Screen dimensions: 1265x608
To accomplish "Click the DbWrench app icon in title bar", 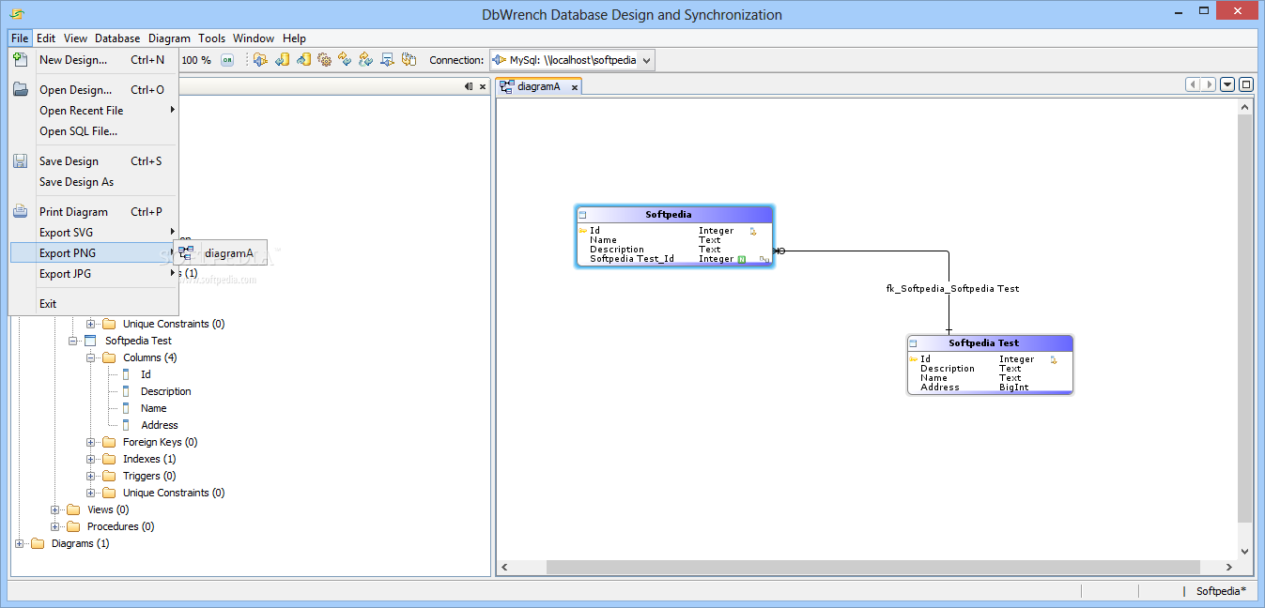I will pos(17,14).
